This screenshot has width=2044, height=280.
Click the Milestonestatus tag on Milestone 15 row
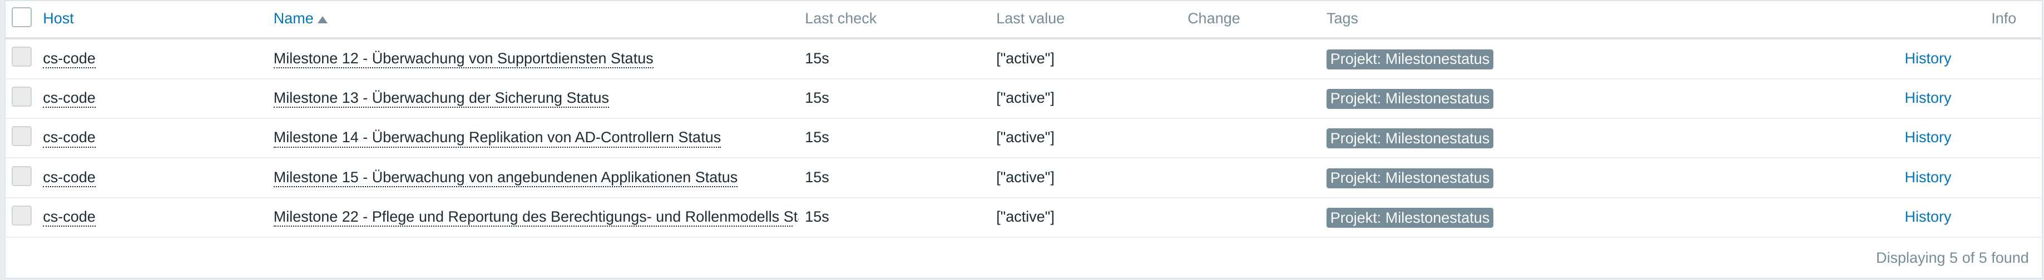point(1408,178)
